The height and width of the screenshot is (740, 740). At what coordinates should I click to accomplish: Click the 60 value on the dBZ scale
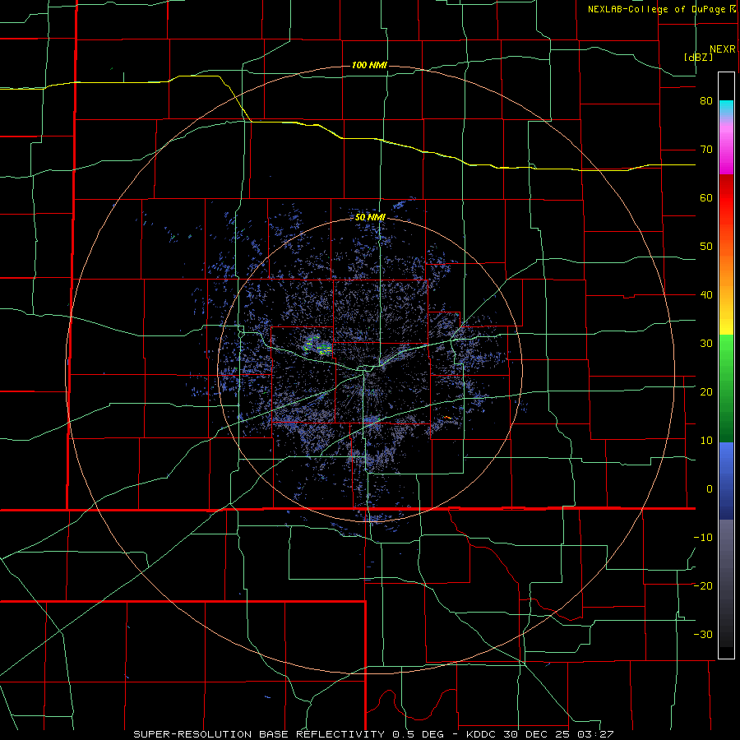pyautogui.click(x=706, y=197)
